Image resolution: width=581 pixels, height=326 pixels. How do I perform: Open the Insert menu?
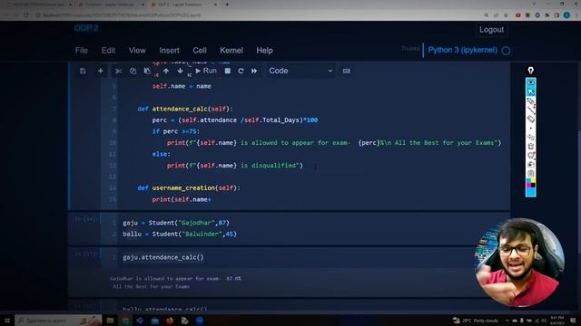click(170, 51)
